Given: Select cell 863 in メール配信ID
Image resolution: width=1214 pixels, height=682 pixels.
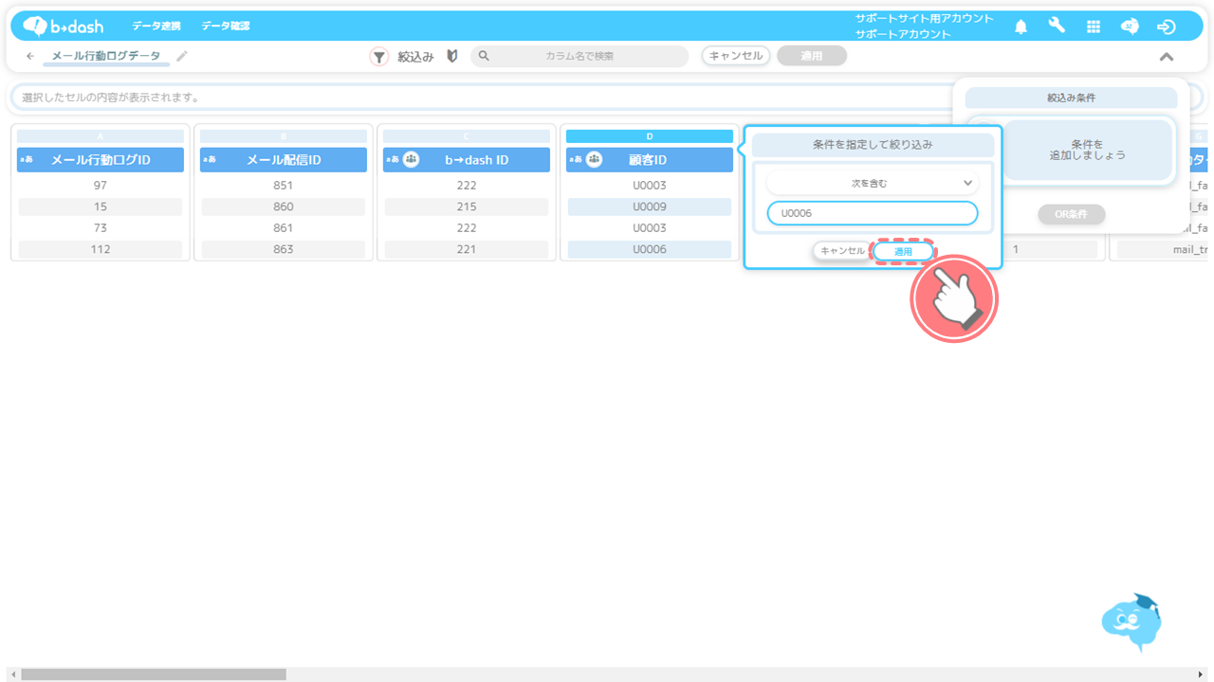Looking at the screenshot, I should [x=284, y=249].
